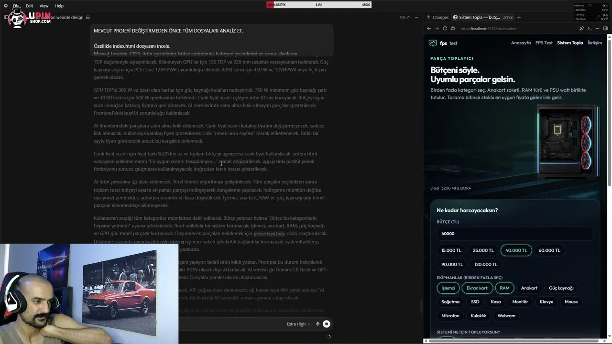This screenshot has width=612, height=344.
Task: Toggle the SSD component chip
Action: point(475,302)
